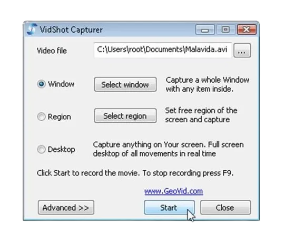The height and width of the screenshot is (243, 285).
Task: Expand the Advanced >> options
Action: [x=66, y=207]
